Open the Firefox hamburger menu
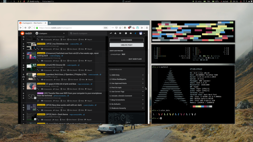The image size is (253, 142). (147, 28)
